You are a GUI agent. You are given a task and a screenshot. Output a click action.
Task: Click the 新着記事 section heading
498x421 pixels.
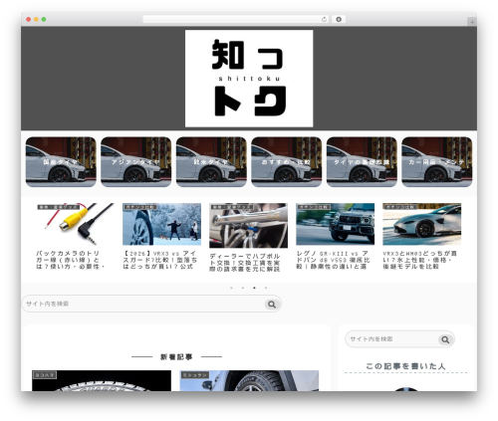coord(176,357)
